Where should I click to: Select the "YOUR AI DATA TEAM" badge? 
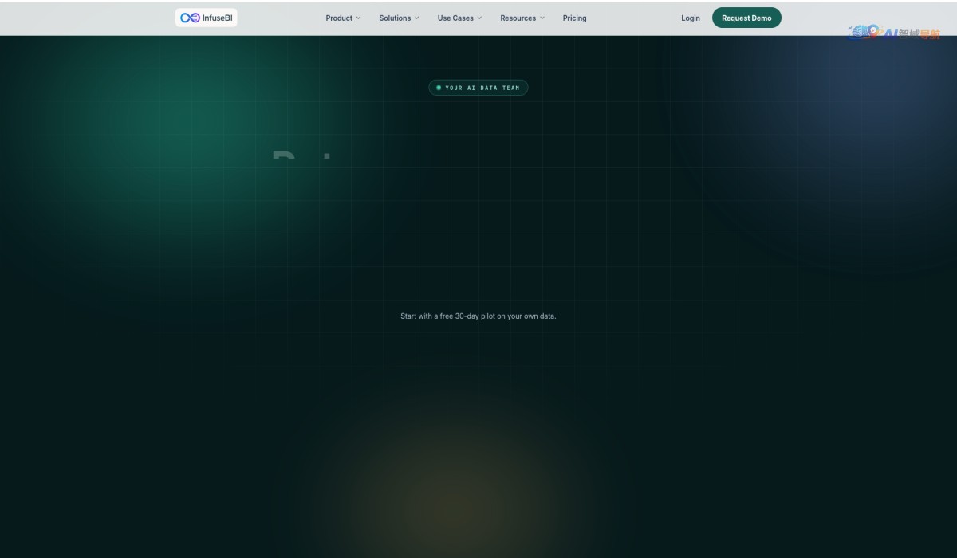pyautogui.click(x=478, y=88)
